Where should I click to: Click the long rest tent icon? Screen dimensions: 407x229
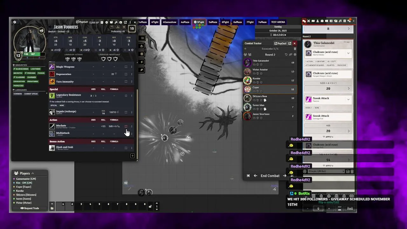(118, 27)
